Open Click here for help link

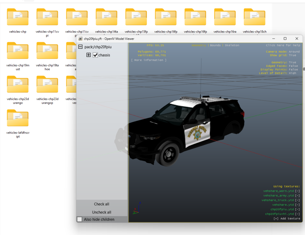[x=283, y=45]
